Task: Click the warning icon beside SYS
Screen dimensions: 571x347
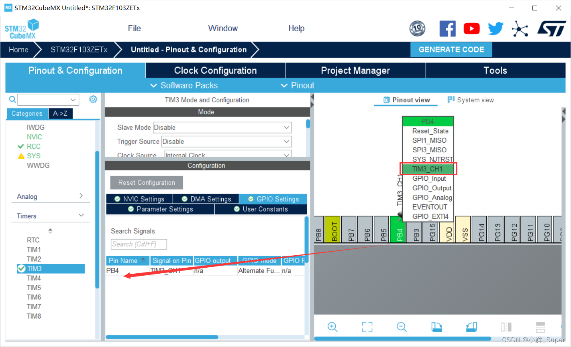Action: [x=21, y=156]
